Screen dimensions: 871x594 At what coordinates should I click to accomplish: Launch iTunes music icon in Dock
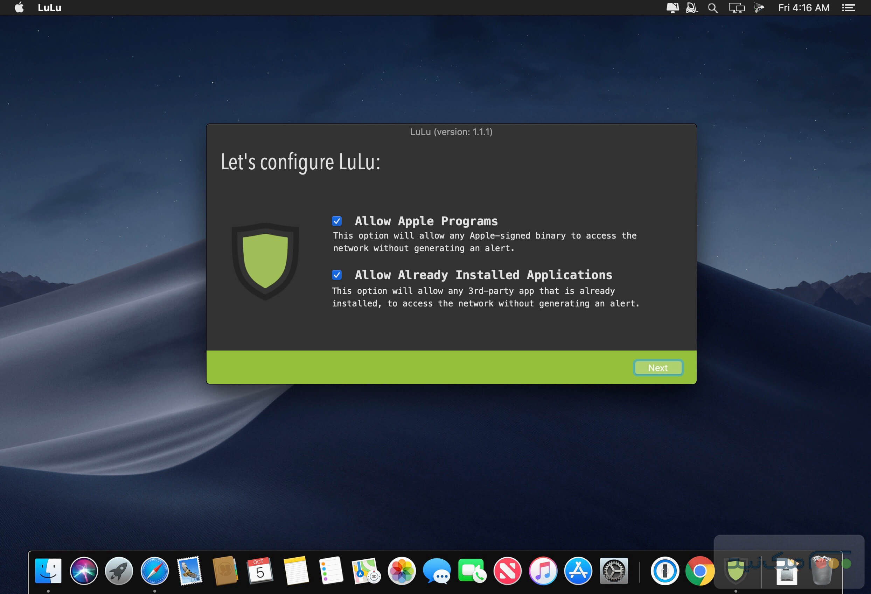(x=543, y=571)
